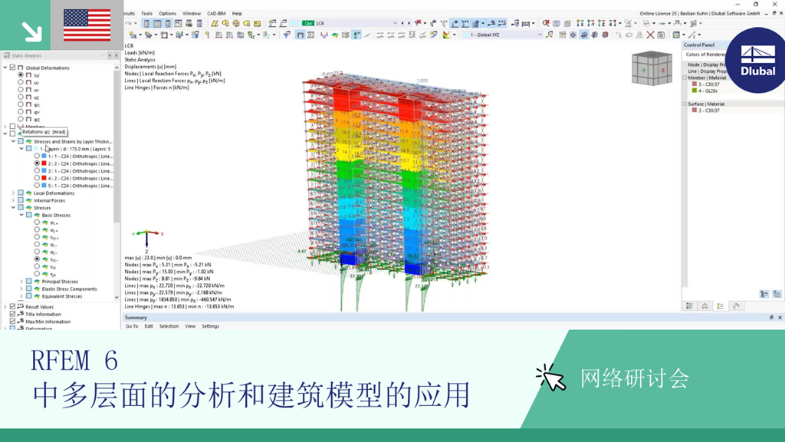785x442 pixels.
Task: Select view in Z direction icon
Action: pos(601,23)
